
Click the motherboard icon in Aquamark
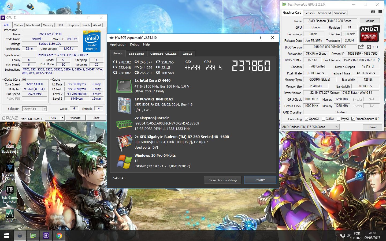click(124, 105)
